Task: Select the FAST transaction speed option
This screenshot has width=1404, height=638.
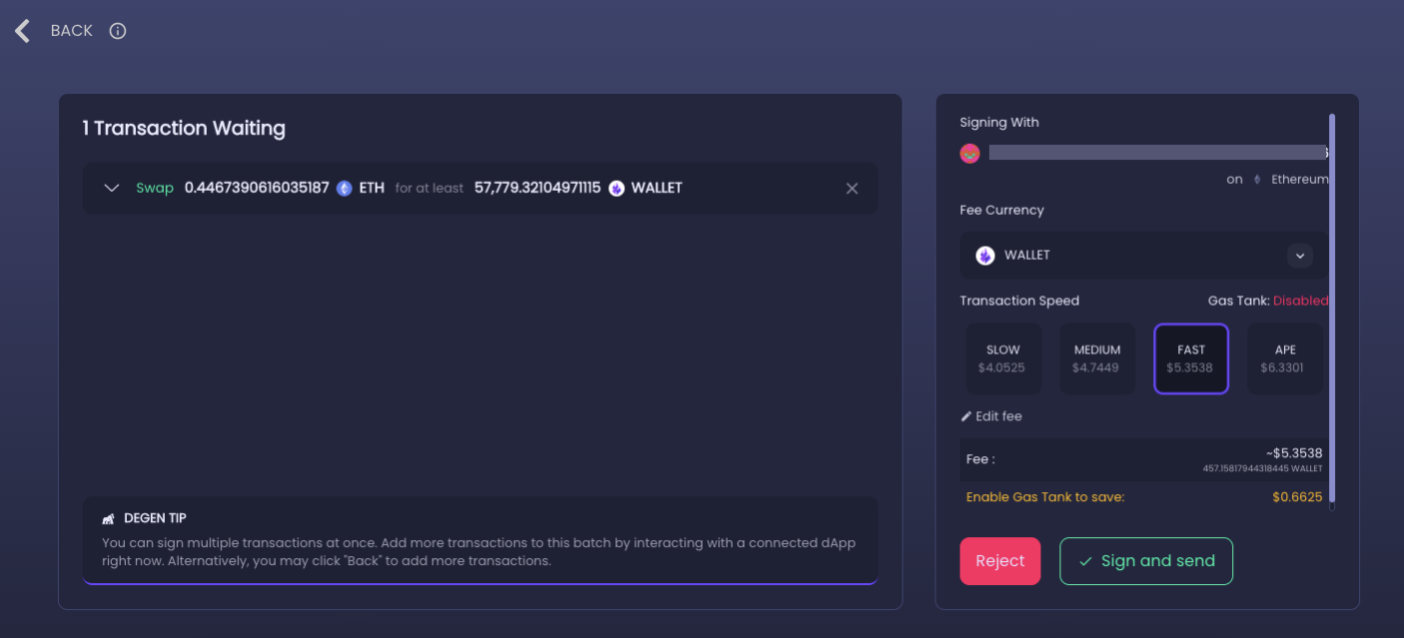Action: tap(1191, 358)
